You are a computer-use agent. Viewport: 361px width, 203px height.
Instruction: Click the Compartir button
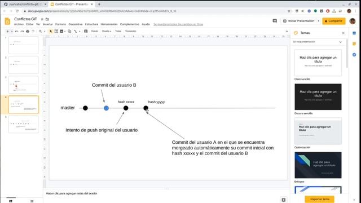[x=334, y=21]
